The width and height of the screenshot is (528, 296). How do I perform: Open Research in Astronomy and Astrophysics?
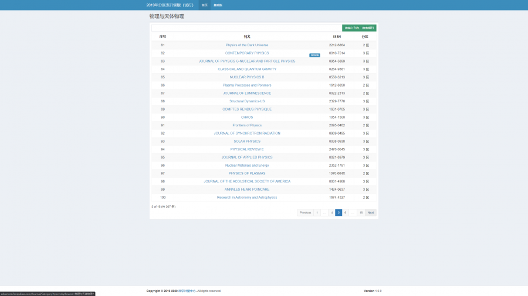[247, 197]
